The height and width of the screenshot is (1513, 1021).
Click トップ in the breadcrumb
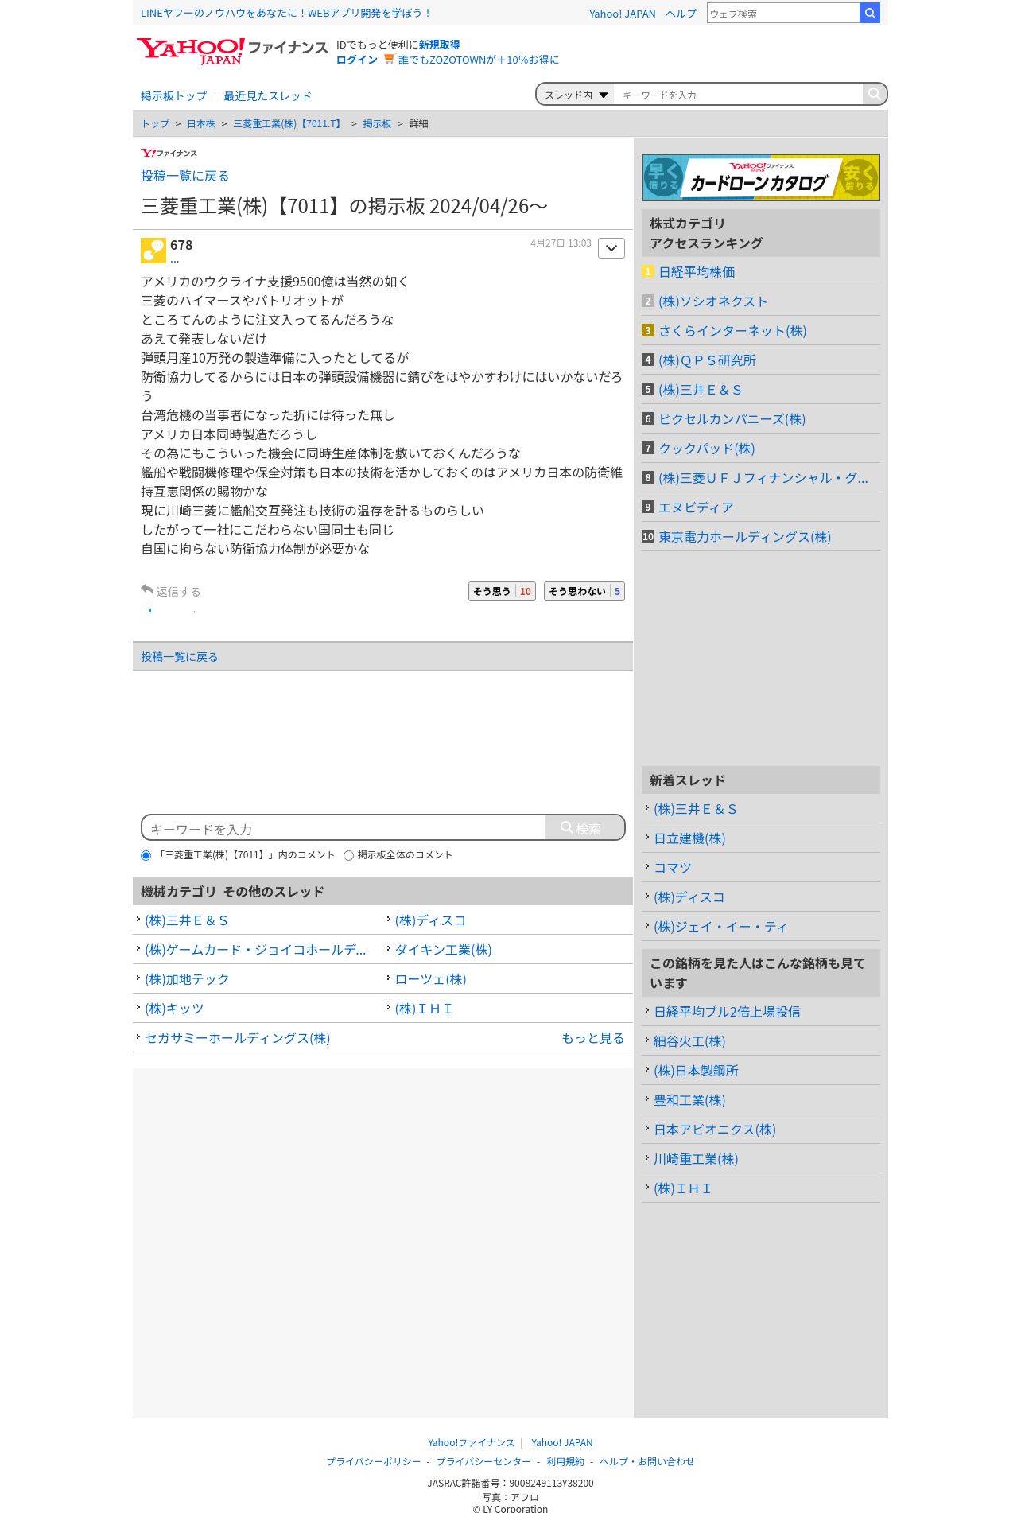click(155, 124)
